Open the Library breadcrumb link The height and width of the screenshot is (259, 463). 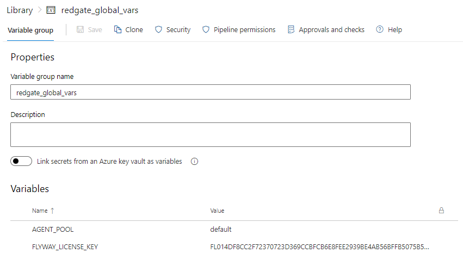coord(20,10)
